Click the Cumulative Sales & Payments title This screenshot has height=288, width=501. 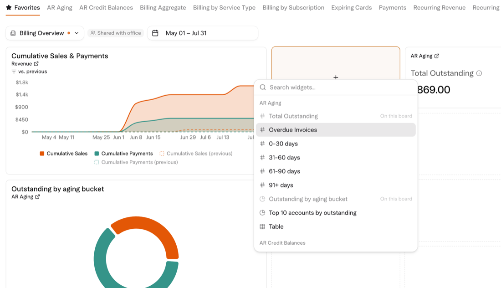pos(60,56)
